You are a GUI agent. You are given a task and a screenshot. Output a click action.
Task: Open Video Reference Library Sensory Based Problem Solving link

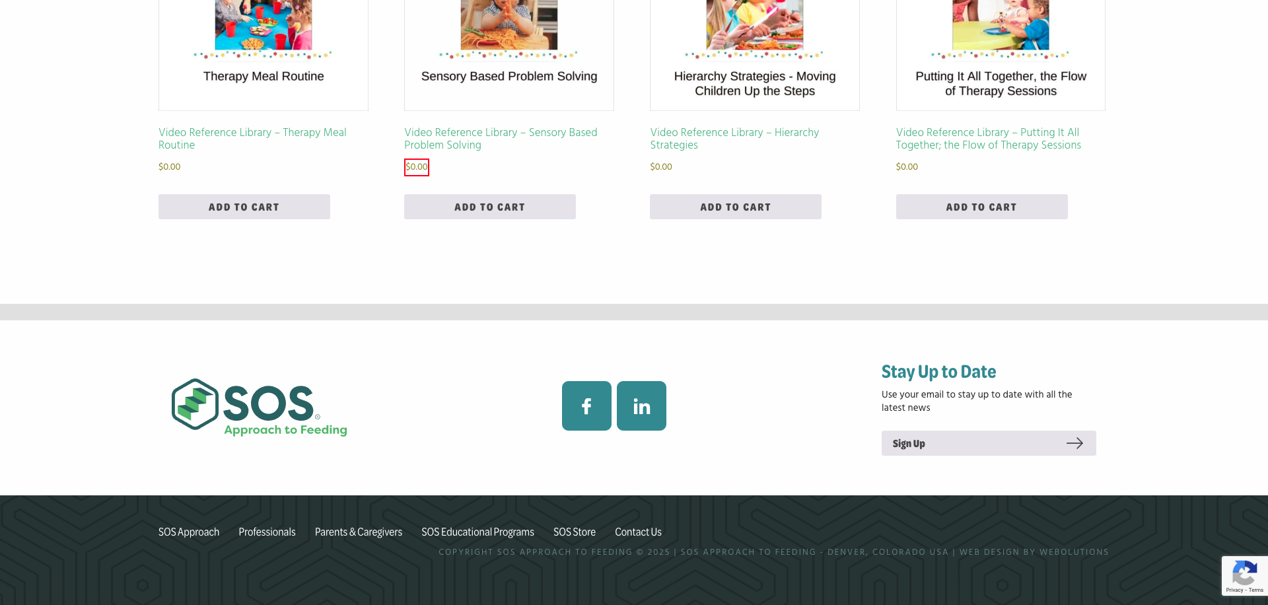[x=501, y=139]
